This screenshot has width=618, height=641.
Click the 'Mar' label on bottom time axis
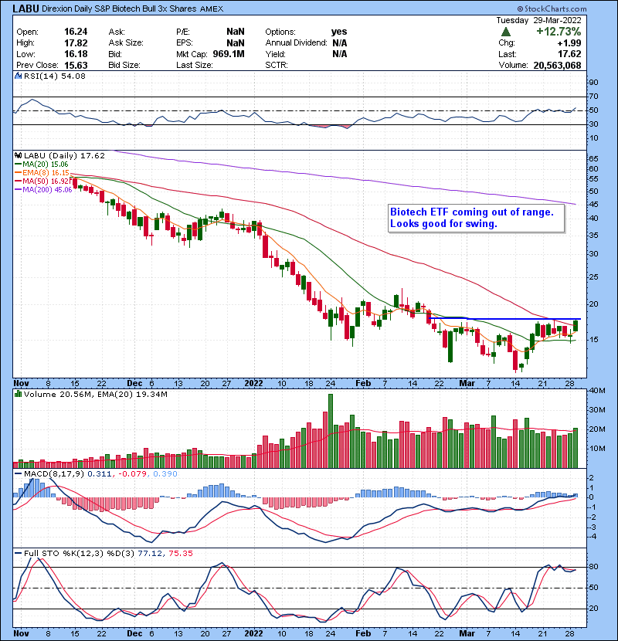click(x=467, y=633)
